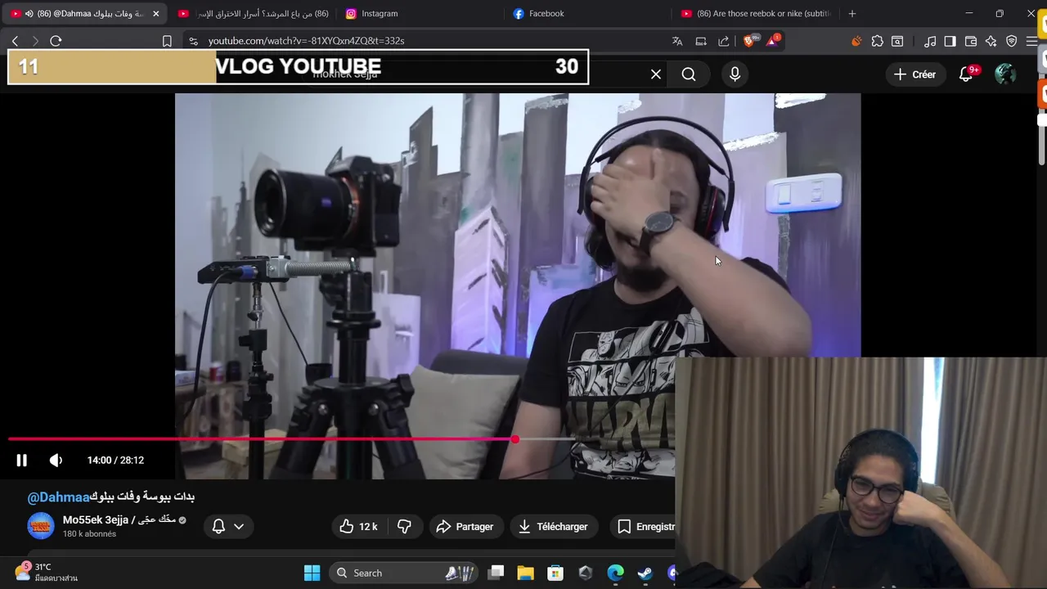The height and width of the screenshot is (589, 1047).
Task: Open the YouTube account avatar menu
Action: pyautogui.click(x=1005, y=74)
